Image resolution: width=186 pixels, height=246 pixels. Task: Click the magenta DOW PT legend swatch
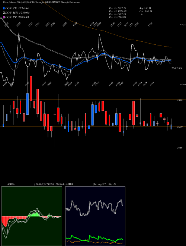[x=4, y=17]
